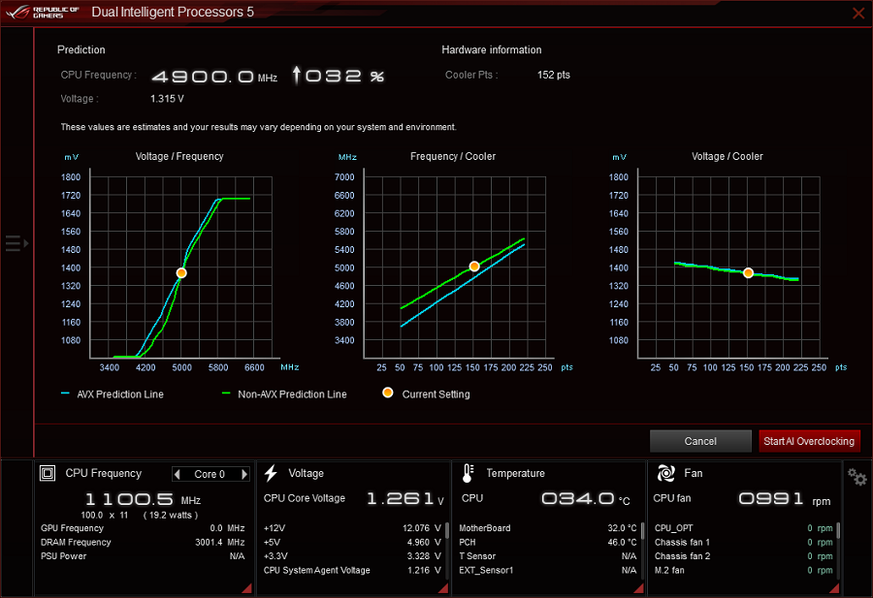Click the M.2 fan row
Viewport: 873px width, 598px height.
point(743,570)
